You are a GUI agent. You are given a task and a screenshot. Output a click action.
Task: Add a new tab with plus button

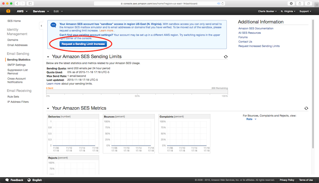point(317,5)
